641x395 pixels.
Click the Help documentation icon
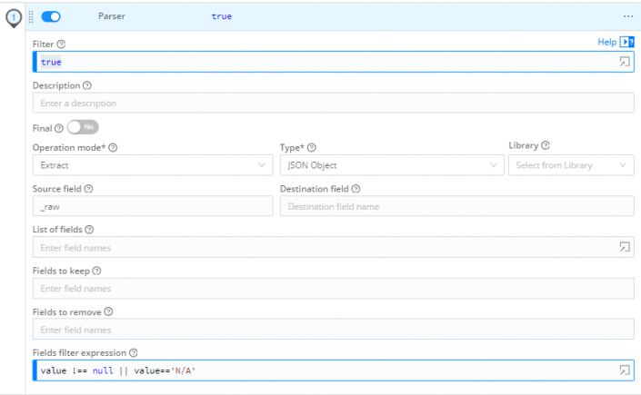[x=627, y=42]
